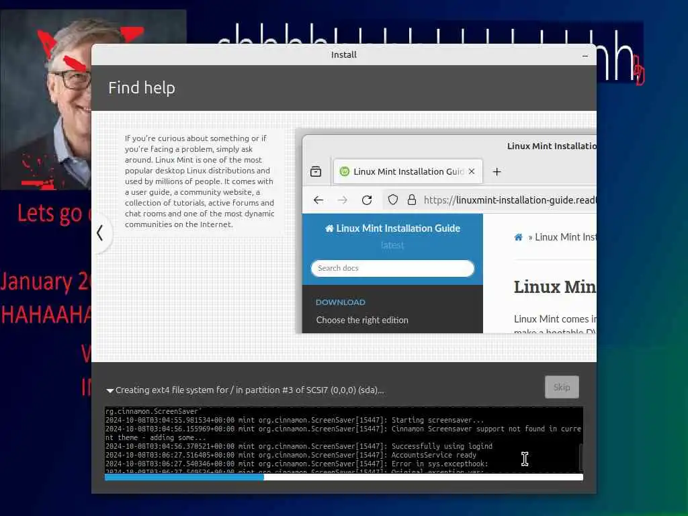The image size is (688, 516).
Task: Open the Linux Mint Installation Guide home link
Action: (x=392, y=228)
